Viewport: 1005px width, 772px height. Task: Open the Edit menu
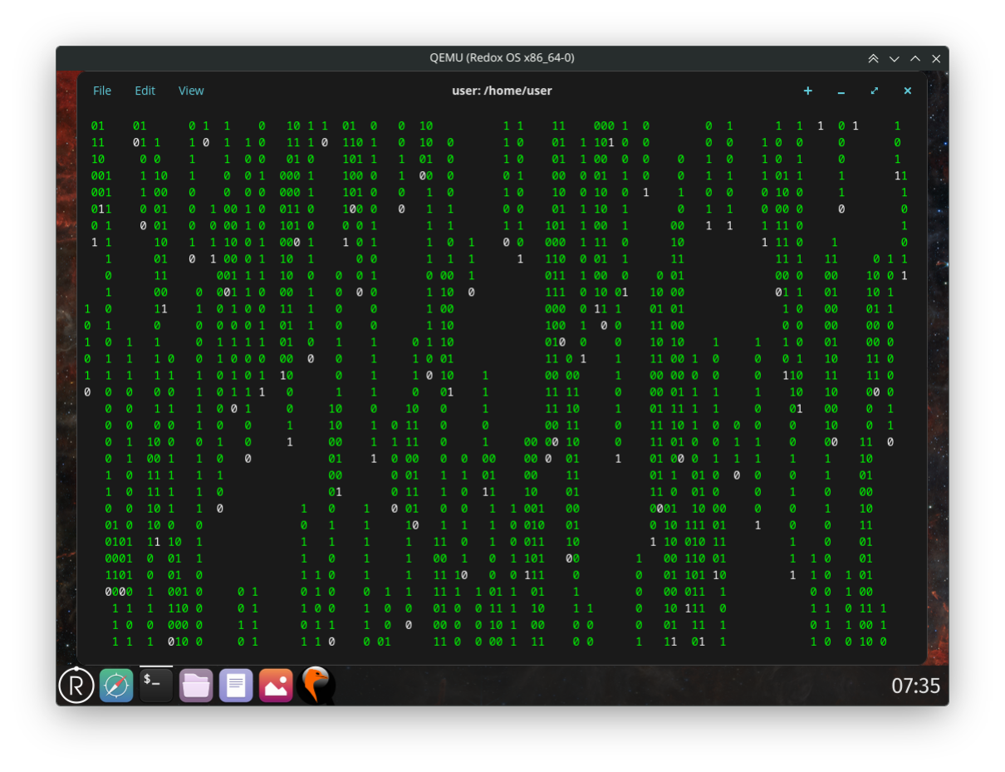point(145,91)
